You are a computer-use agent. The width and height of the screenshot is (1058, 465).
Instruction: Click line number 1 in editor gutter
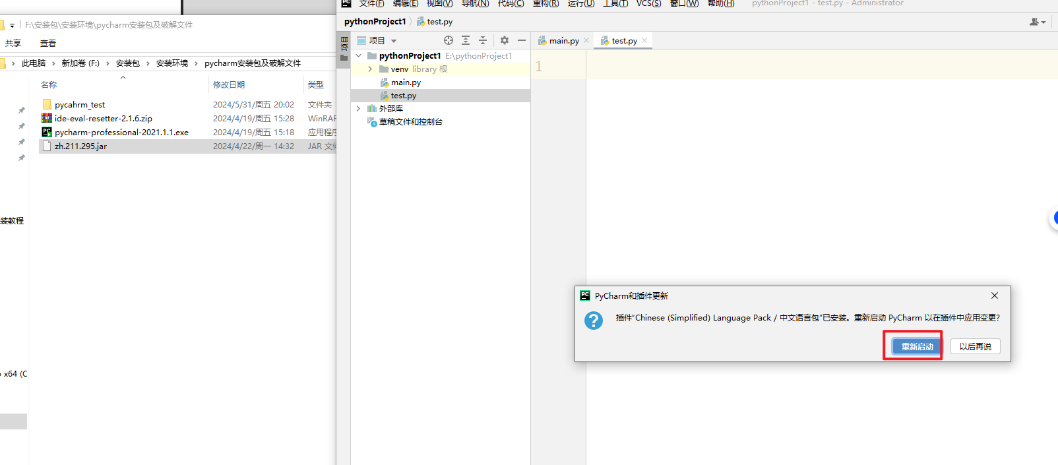tap(539, 67)
